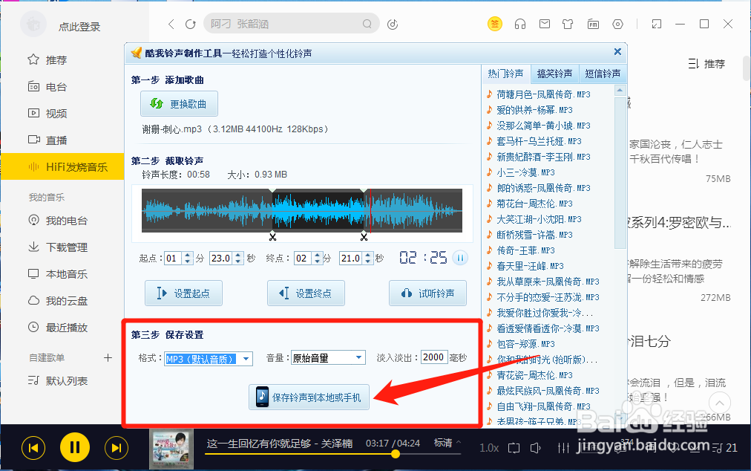The image size is (751, 471).
Task: Click the song progress slider knob
Action: tap(396, 454)
